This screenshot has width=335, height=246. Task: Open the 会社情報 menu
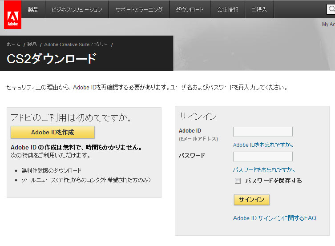click(x=227, y=9)
